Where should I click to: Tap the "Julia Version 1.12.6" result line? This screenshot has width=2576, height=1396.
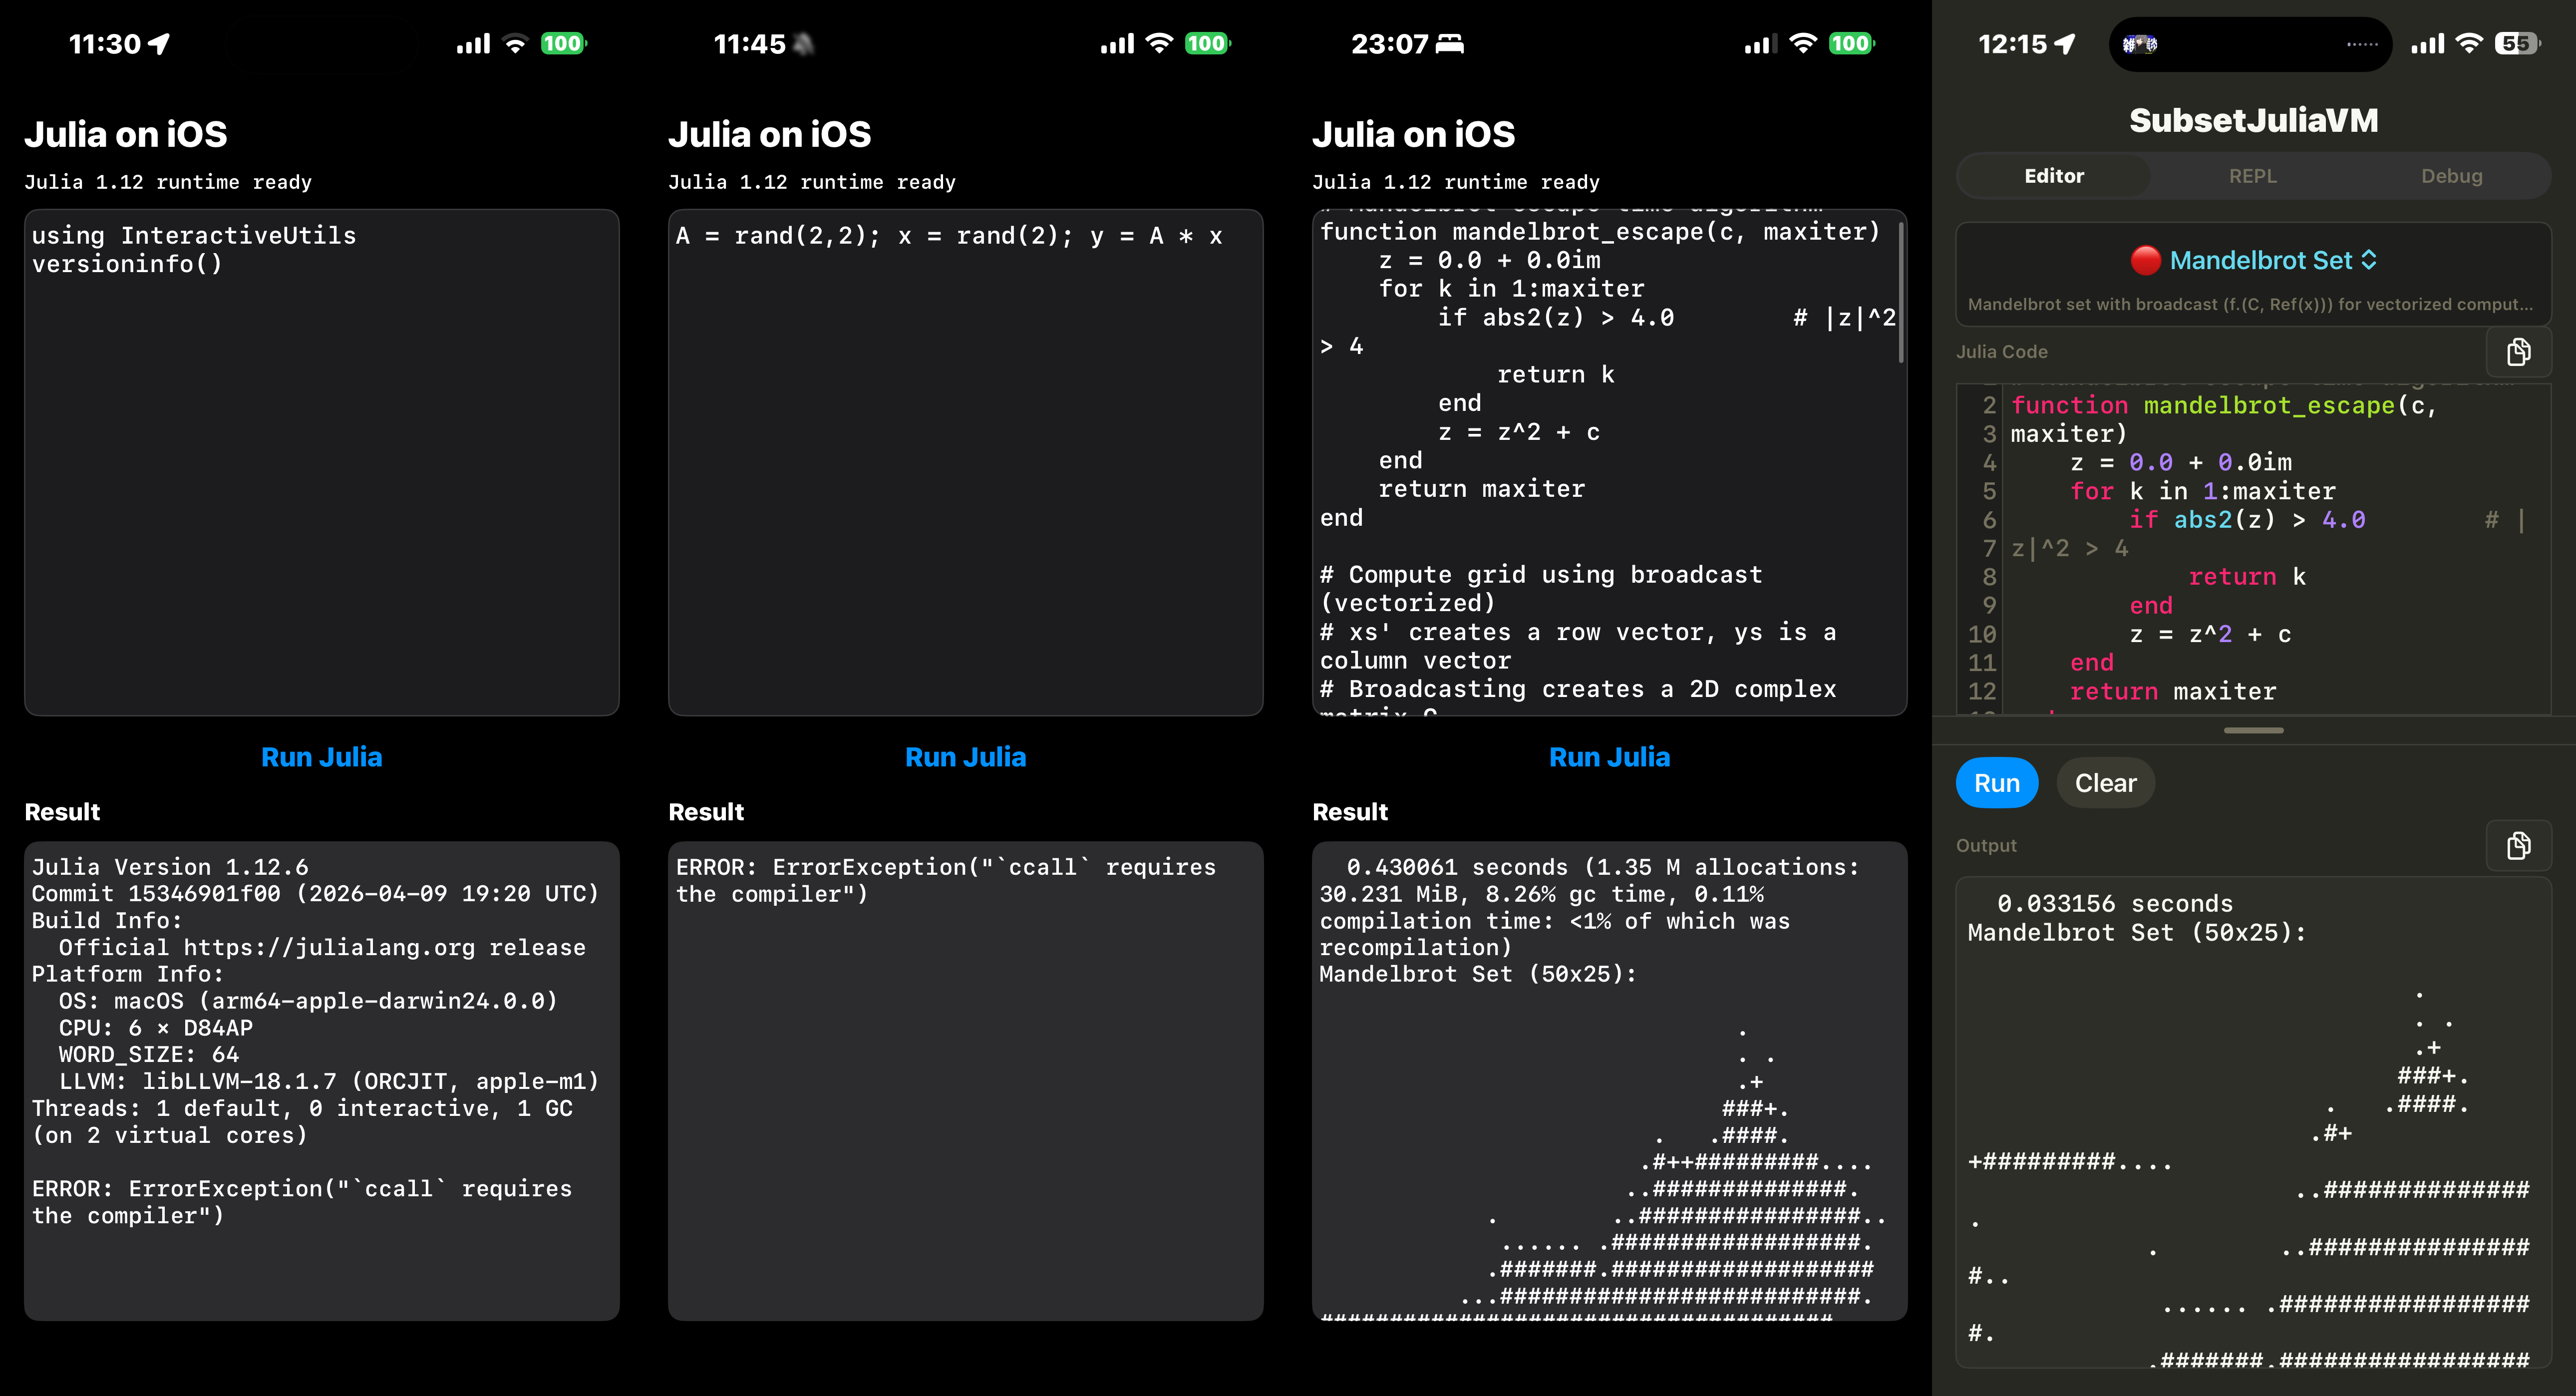point(170,867)
